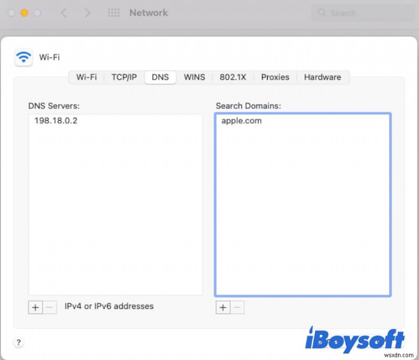The width and height of the screenshot is (419, 360).
Task: Switch to the TCP/IP tab
Action: (x=124, y=77)
